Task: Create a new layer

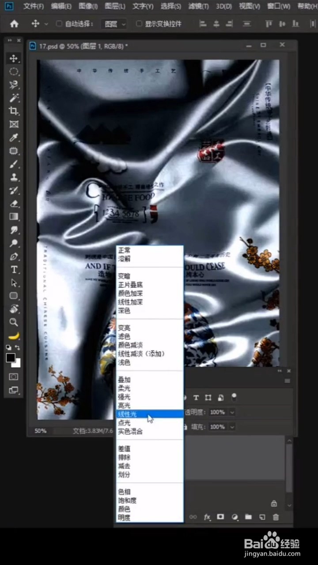Action: (x=262, y=517)
